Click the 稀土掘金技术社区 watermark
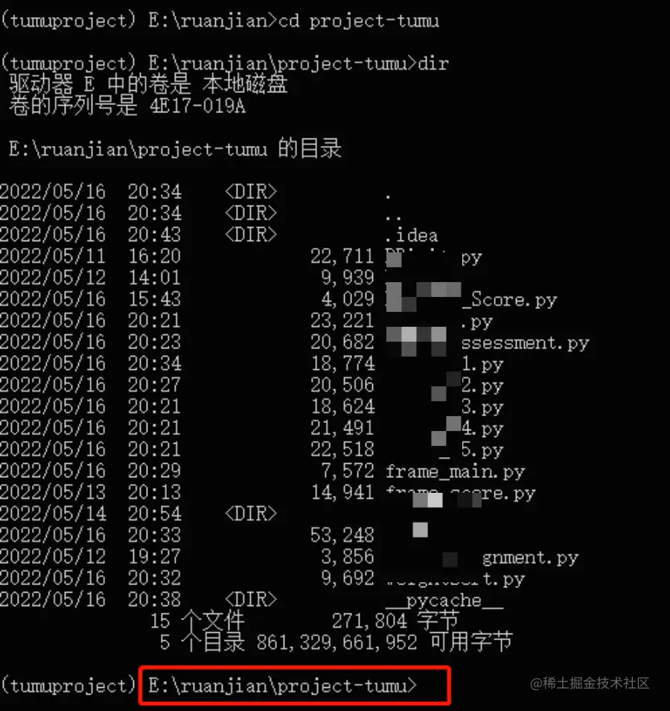670x711 pixels. pyautogui.click(x=590, y=683)
